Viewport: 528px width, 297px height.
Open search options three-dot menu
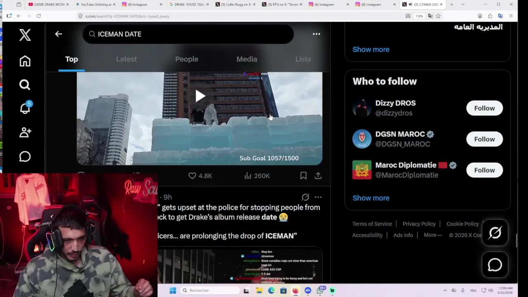[x=316, y=34]
